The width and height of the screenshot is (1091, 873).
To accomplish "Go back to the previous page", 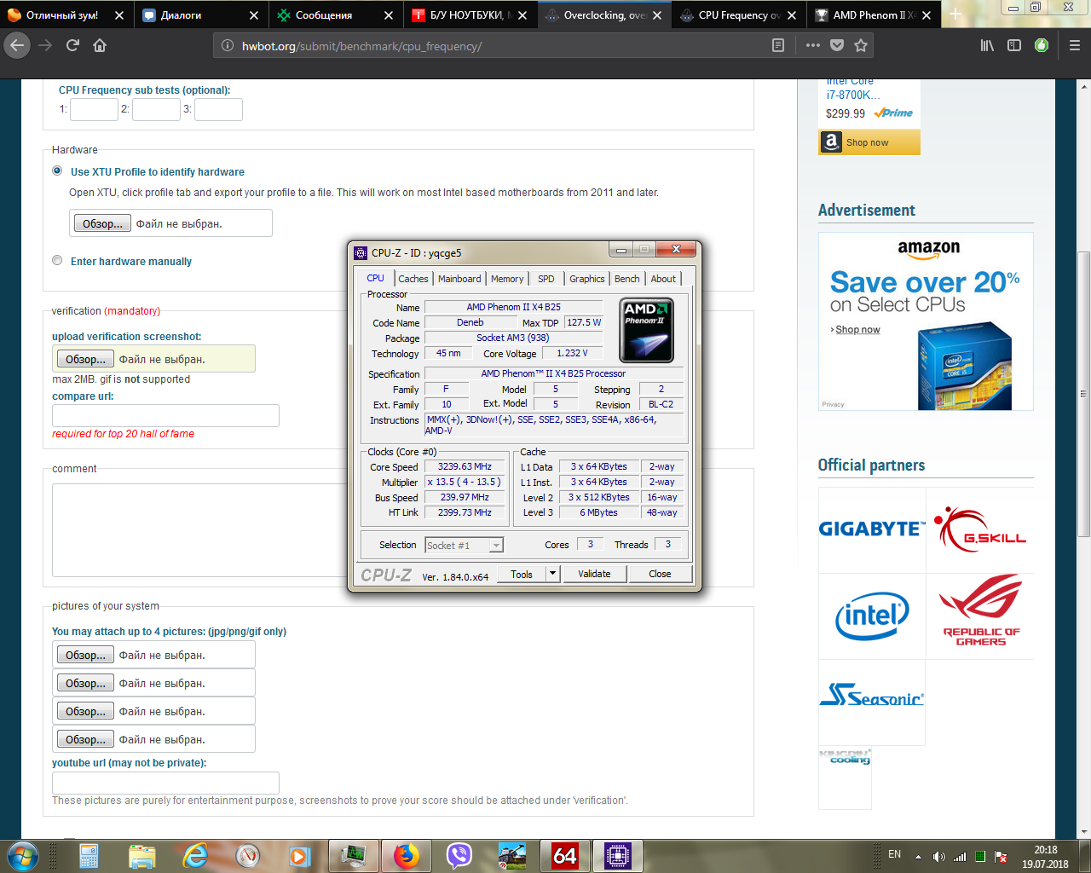I will tap(17, 45).
